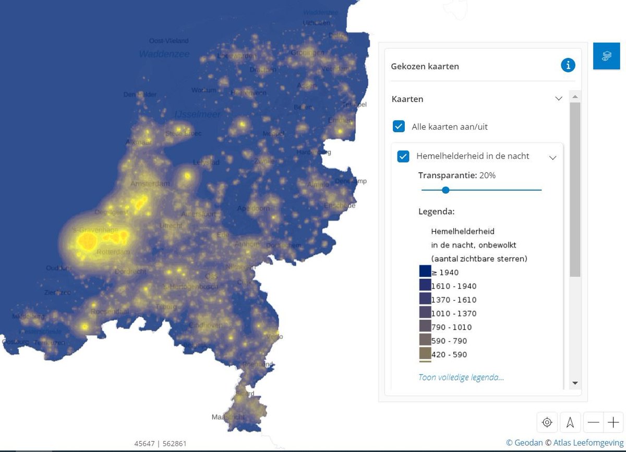Uncheck the Alle kaarten aan/uit checkbox
The height and width of the screenshot is (452, 626).
(x=399, y=126)
